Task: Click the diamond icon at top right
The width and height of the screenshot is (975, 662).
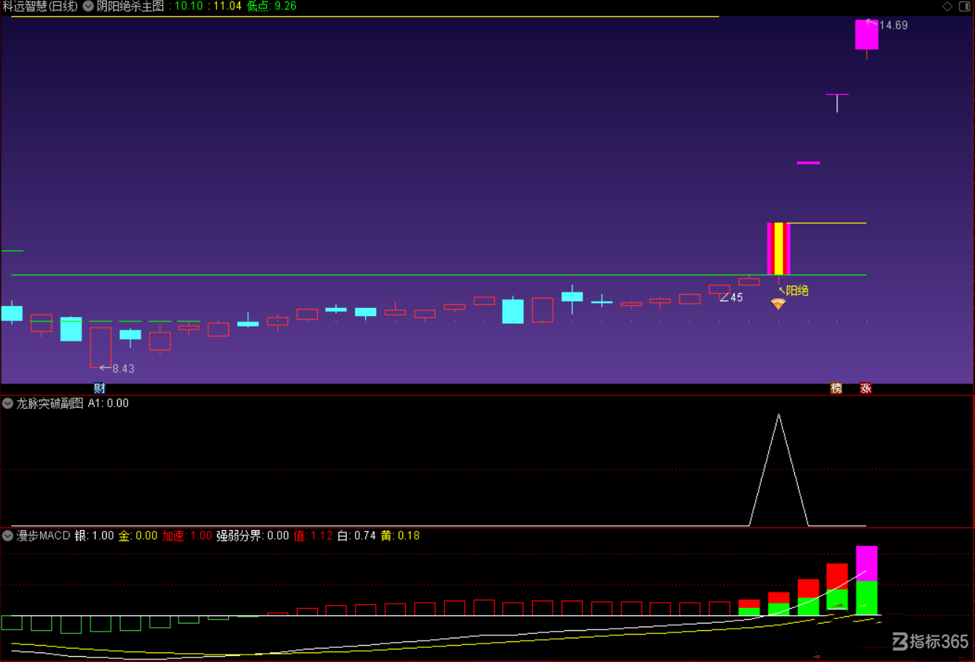Action: pos(947,7)
